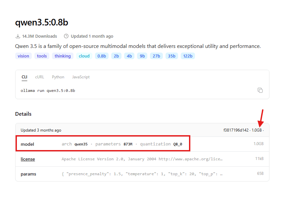The height and width of the screenshot is (197, 287).
Task: Select the vision tag
Action: tap(23, 56)
